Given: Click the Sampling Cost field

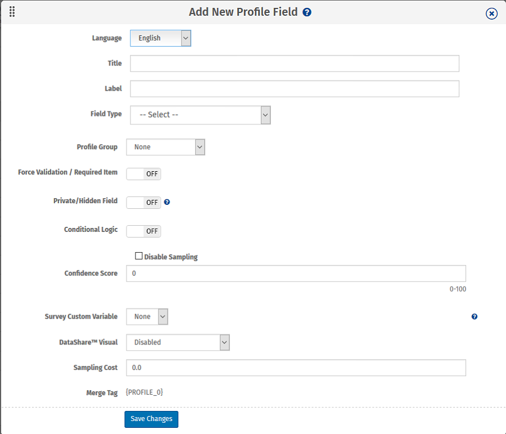Looking at the screenshot, I should point(296,368).
